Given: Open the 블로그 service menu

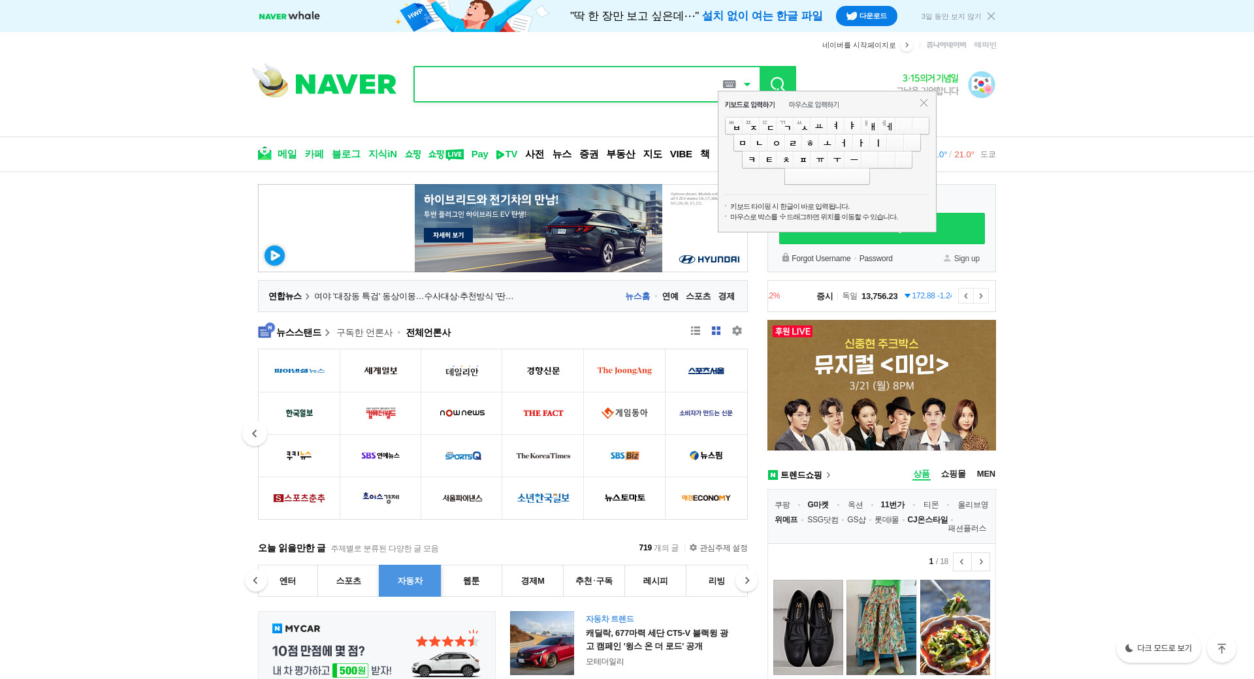Looking at the screenshot, I should pos(346,154).
